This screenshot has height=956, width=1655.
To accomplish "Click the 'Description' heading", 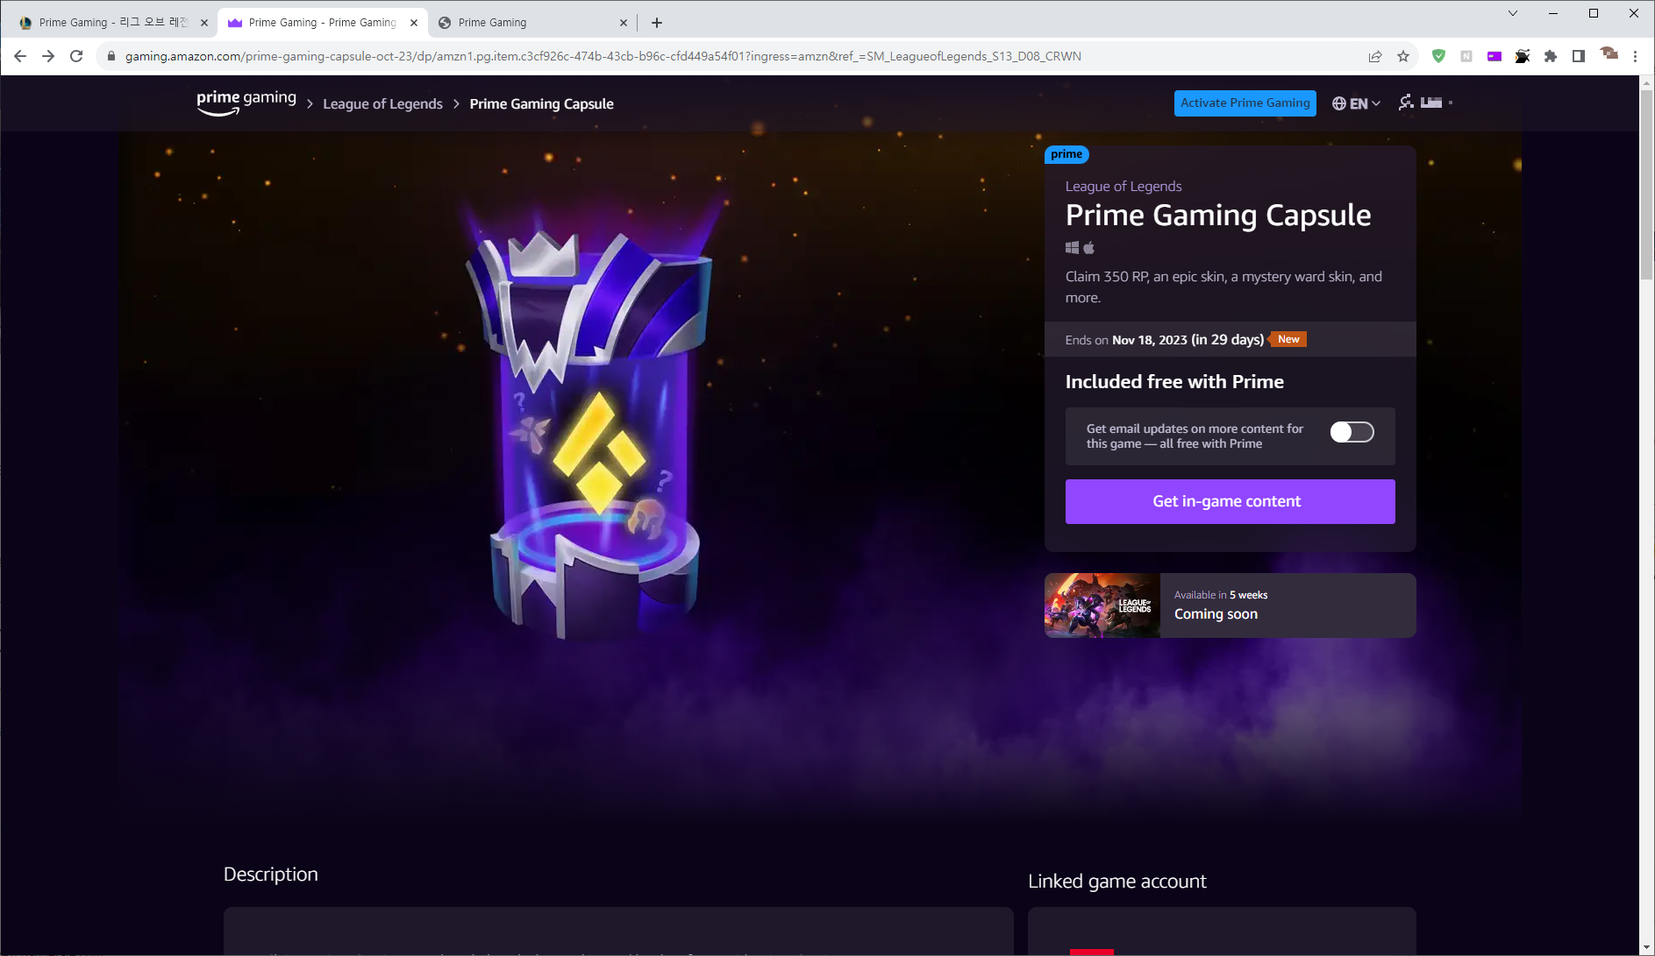I will [271, 875].
